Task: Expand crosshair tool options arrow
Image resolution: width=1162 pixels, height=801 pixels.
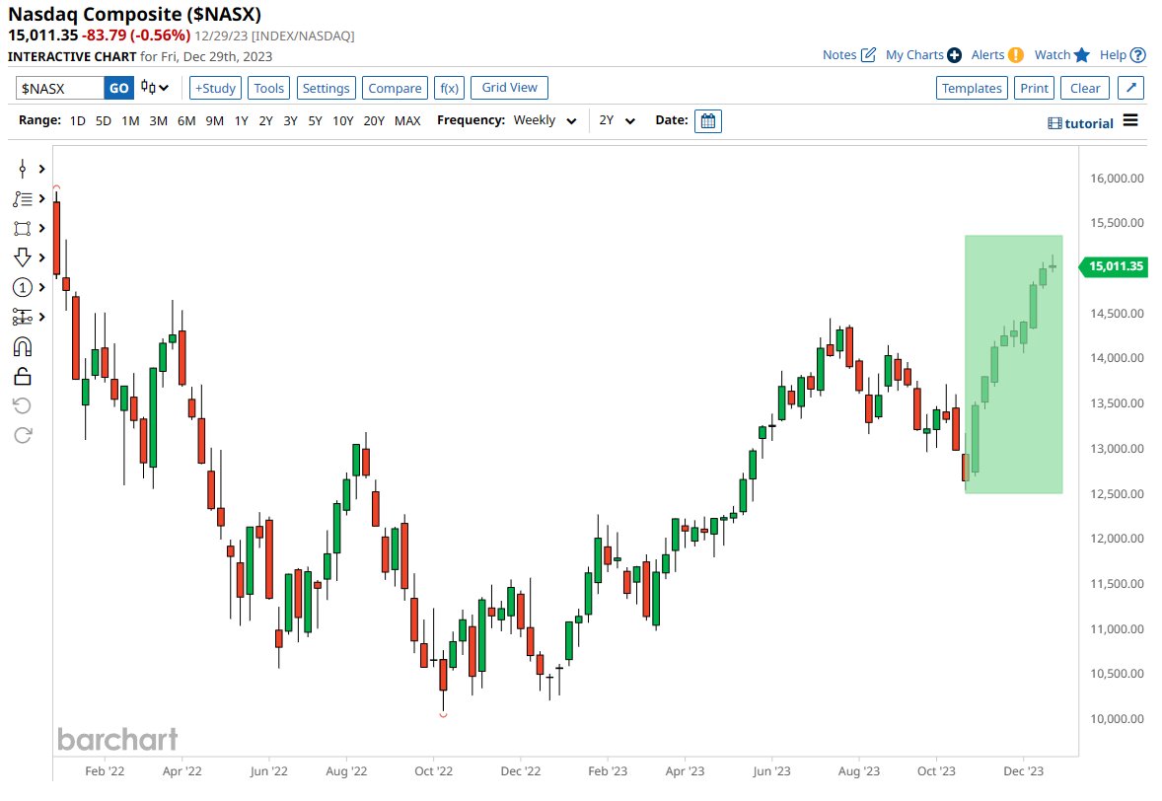Action: pos(42,169)
